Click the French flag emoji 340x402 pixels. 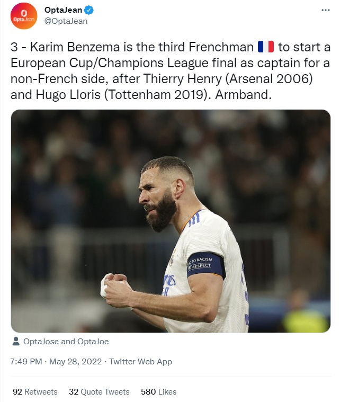266,47
